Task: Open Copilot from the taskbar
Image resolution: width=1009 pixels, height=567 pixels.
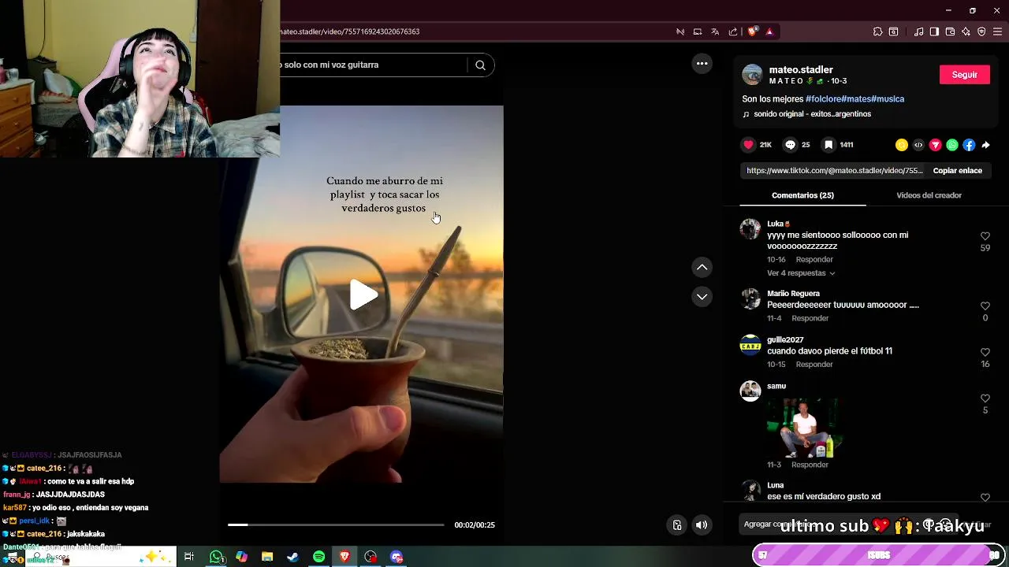Action: tap(241, 557)
